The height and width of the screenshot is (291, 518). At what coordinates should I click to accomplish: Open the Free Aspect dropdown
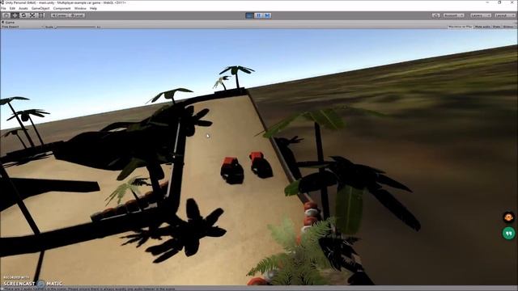(22, 27)
